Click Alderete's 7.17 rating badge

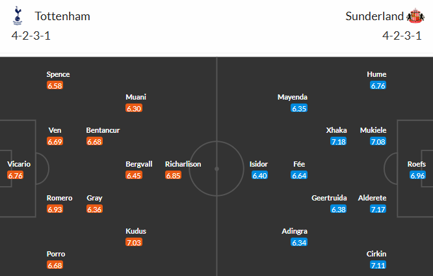(x=378, y=209)
